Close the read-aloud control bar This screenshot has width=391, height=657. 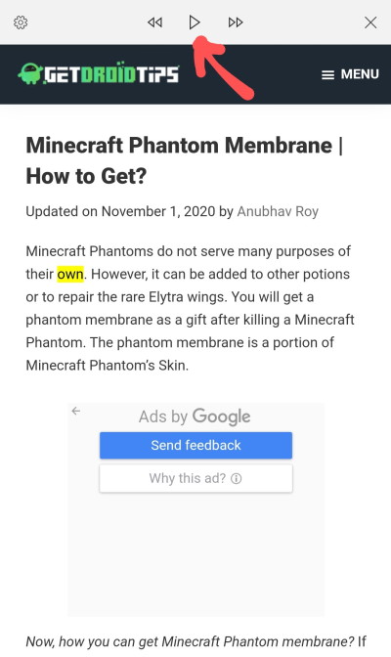point(370,22)
